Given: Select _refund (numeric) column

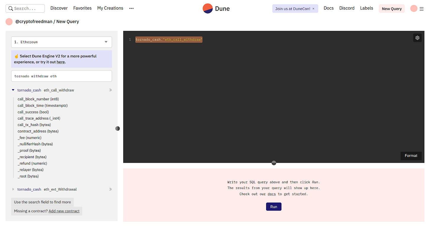Looking at the screenshot, I should [x=32, y=163].
